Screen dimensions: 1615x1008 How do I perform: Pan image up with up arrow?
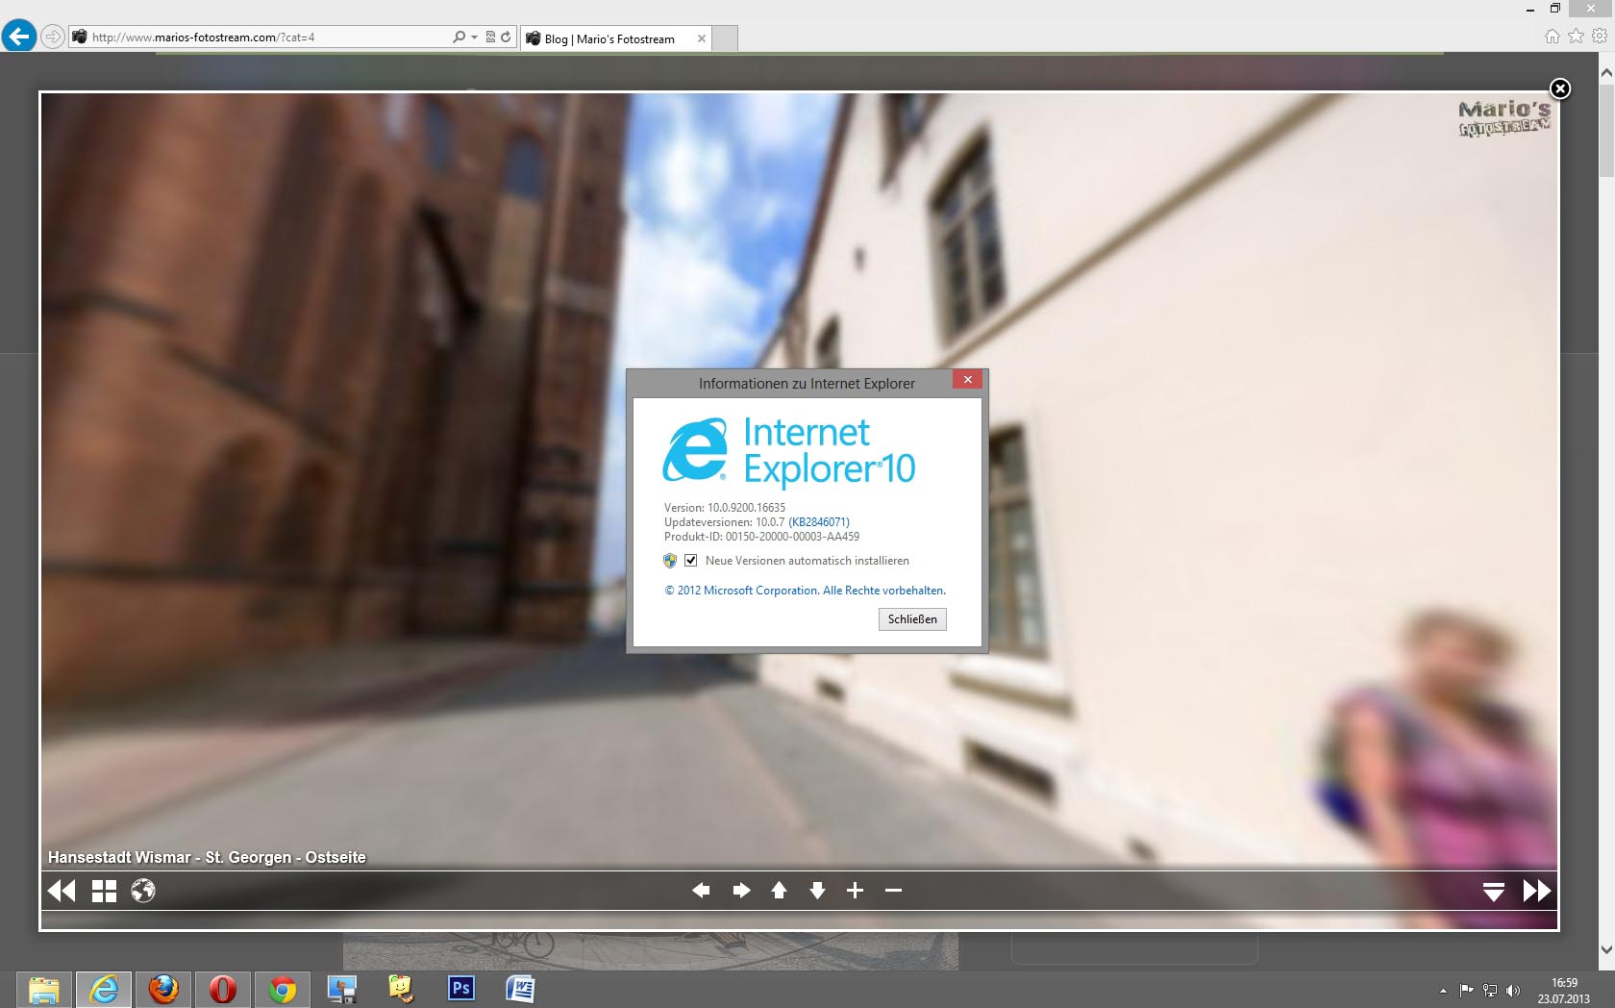click(x=779, y=891)
